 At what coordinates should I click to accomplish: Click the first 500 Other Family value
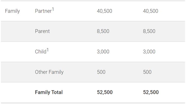tap(101, 72)
